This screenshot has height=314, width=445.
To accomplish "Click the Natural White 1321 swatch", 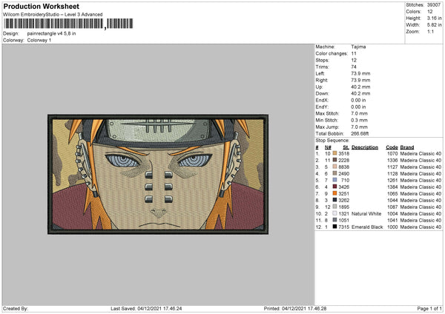I will click(334, 213).
